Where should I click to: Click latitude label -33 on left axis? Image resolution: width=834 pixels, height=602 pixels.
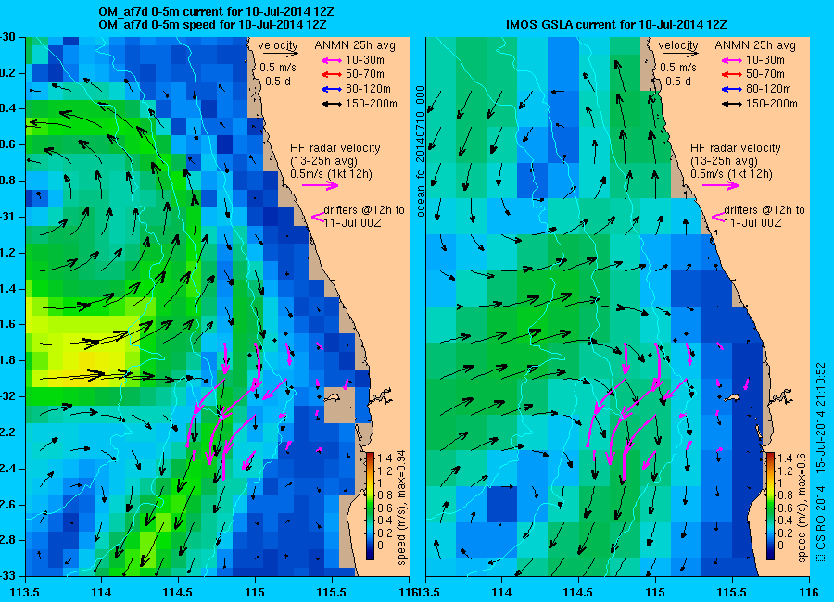[x=7, y=576]
